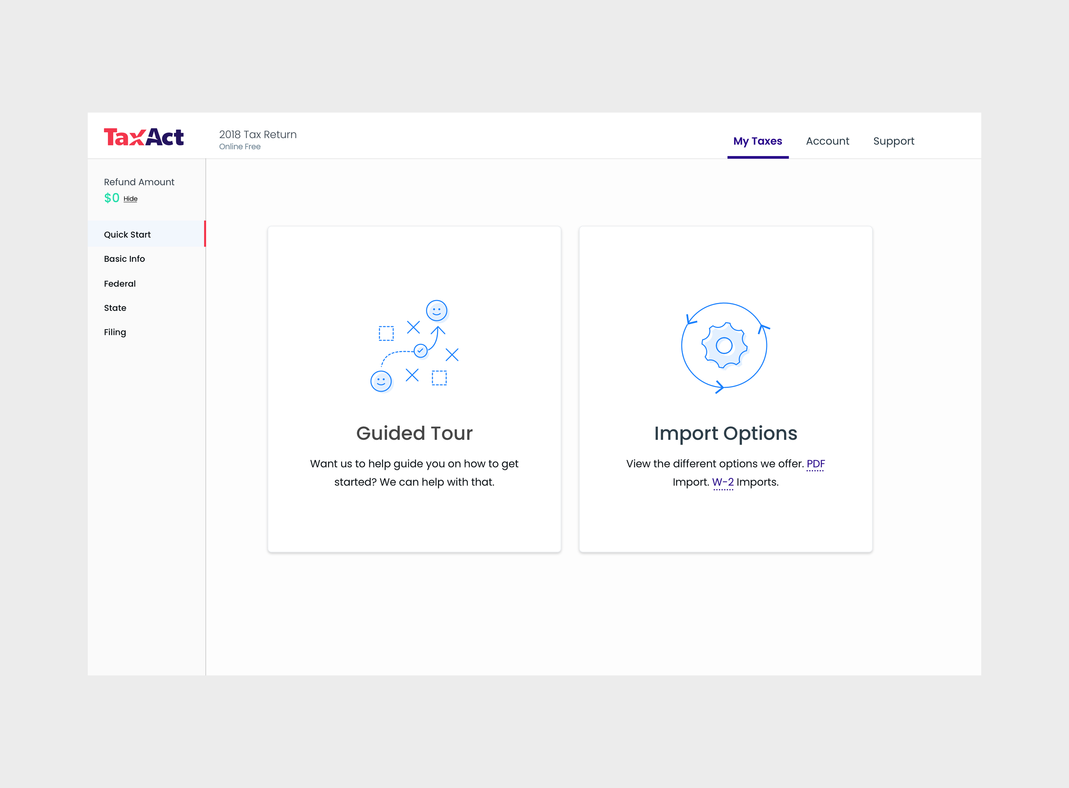The width and height of the screenshot is (1069, 788).
Task: Navigate to the State section
Action: point(115,308)
